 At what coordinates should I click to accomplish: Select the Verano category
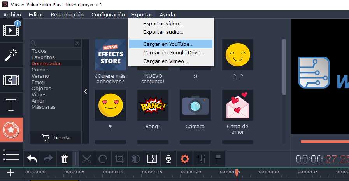click(x=40, y=76)
